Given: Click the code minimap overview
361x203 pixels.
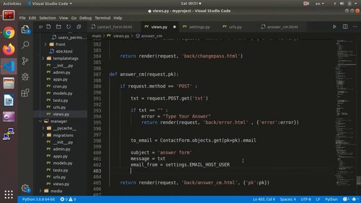Looking at the screenshot, I should [x=345, y=113].
